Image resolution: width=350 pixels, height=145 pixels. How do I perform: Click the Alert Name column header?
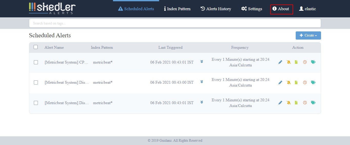click(x=54, y=47)
